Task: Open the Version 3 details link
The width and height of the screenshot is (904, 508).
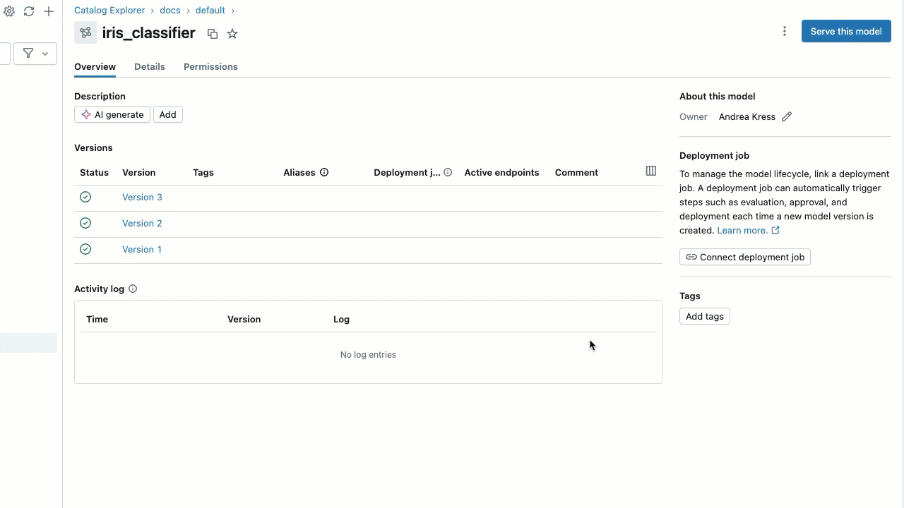Action: coord(142,197)
